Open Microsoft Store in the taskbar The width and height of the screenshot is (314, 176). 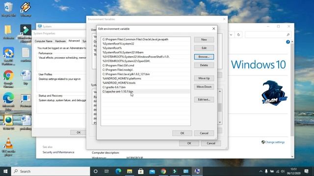pos(141,171)
